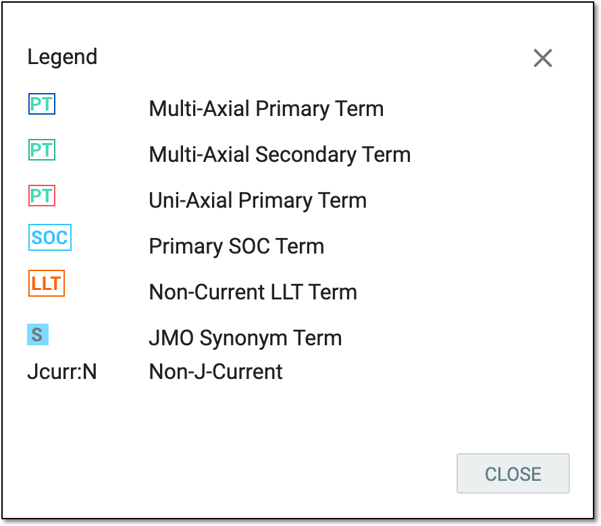The width and height of the screenshot is (601, 526).
Task: Click the Non-Current LLT Term text
Action: click(253, 292)
